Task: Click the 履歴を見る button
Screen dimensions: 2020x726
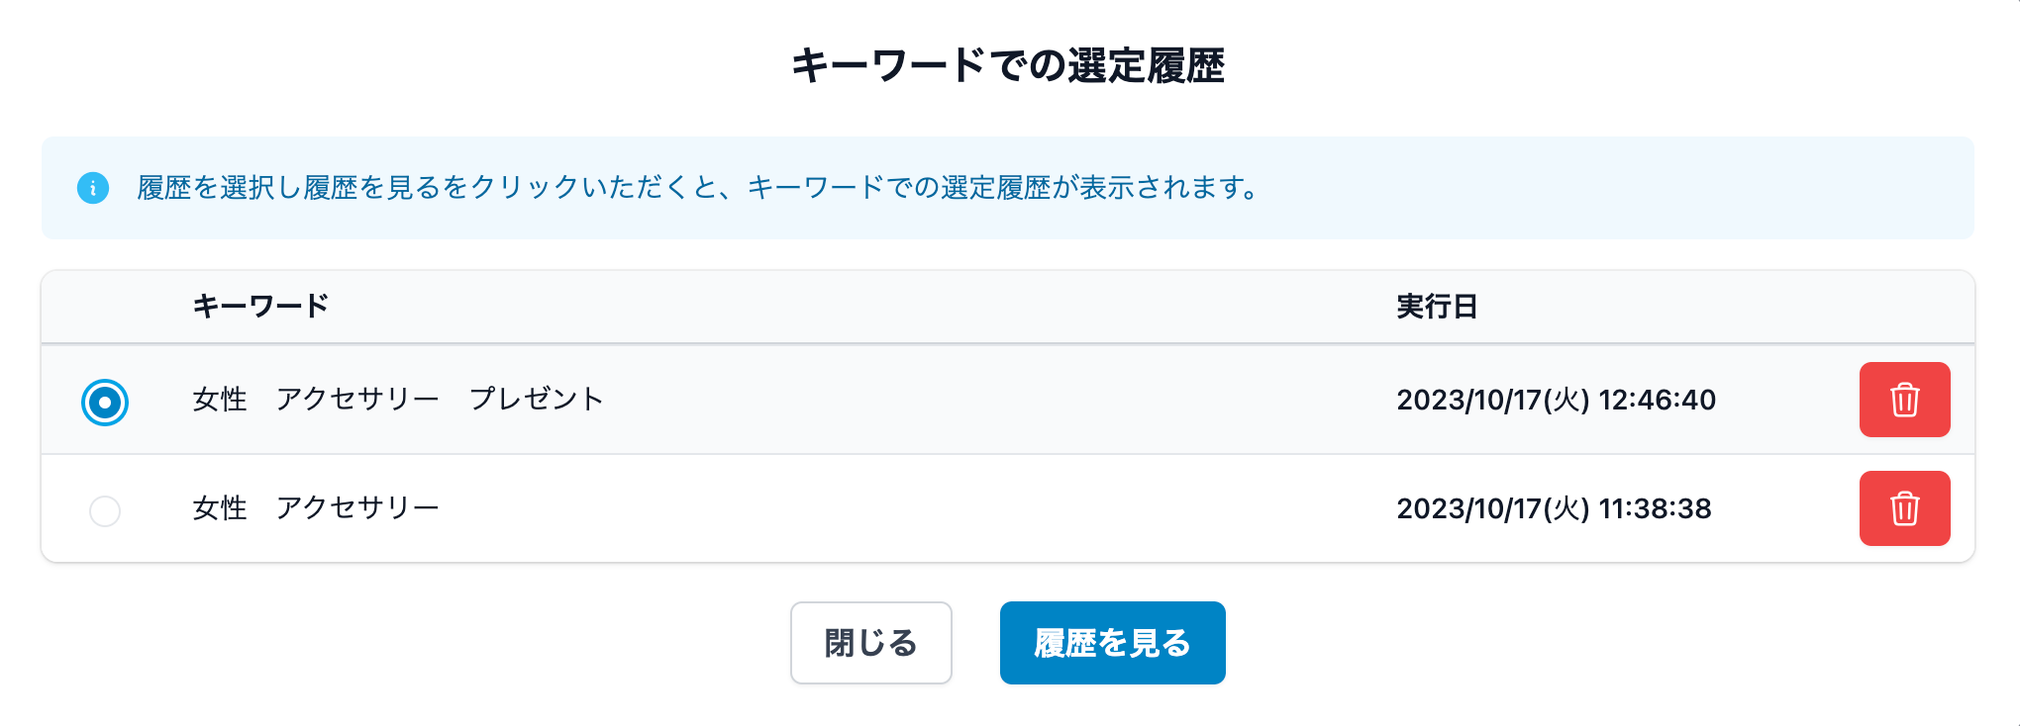Action: pos(1112,643)
